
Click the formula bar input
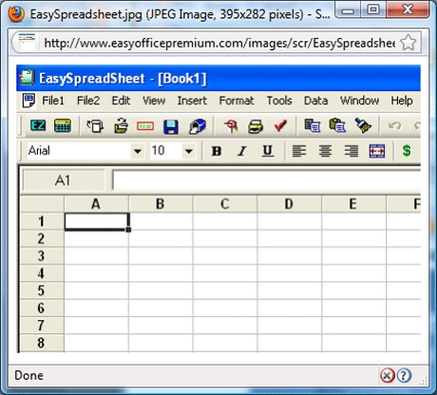point(267,180)
